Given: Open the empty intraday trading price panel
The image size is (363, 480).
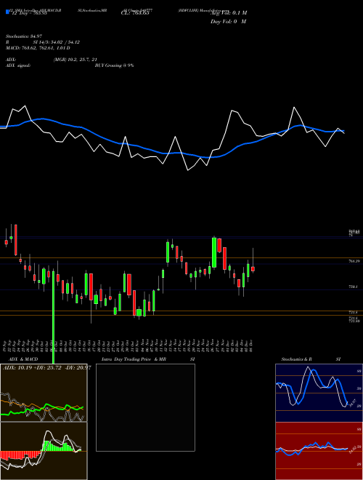Looking at the screenshot, I should 145,407.
